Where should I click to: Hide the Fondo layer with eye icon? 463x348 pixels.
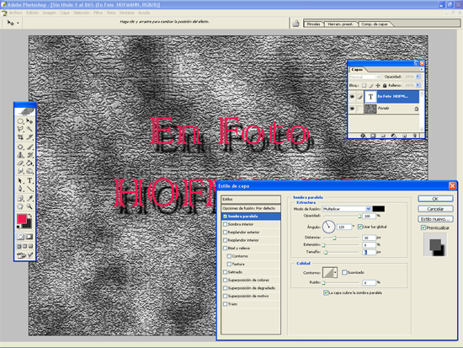coord(352,109)
